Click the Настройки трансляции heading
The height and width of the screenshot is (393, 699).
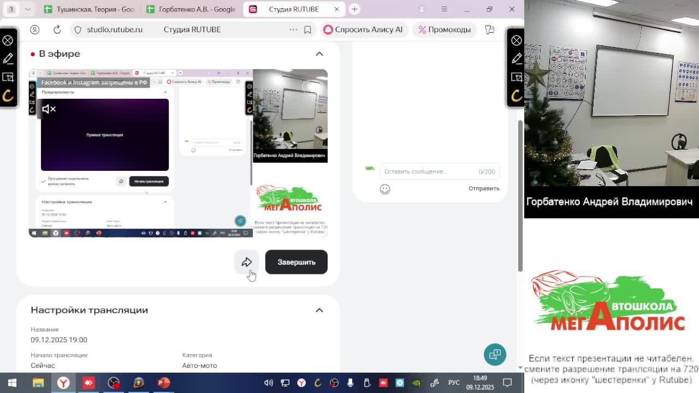89,310
